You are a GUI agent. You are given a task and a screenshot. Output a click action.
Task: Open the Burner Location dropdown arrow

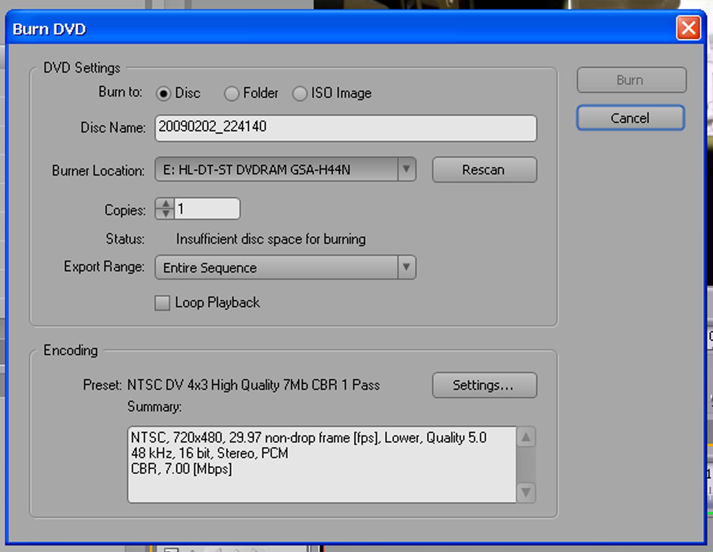pyautogui.click(x=406, y=169)
